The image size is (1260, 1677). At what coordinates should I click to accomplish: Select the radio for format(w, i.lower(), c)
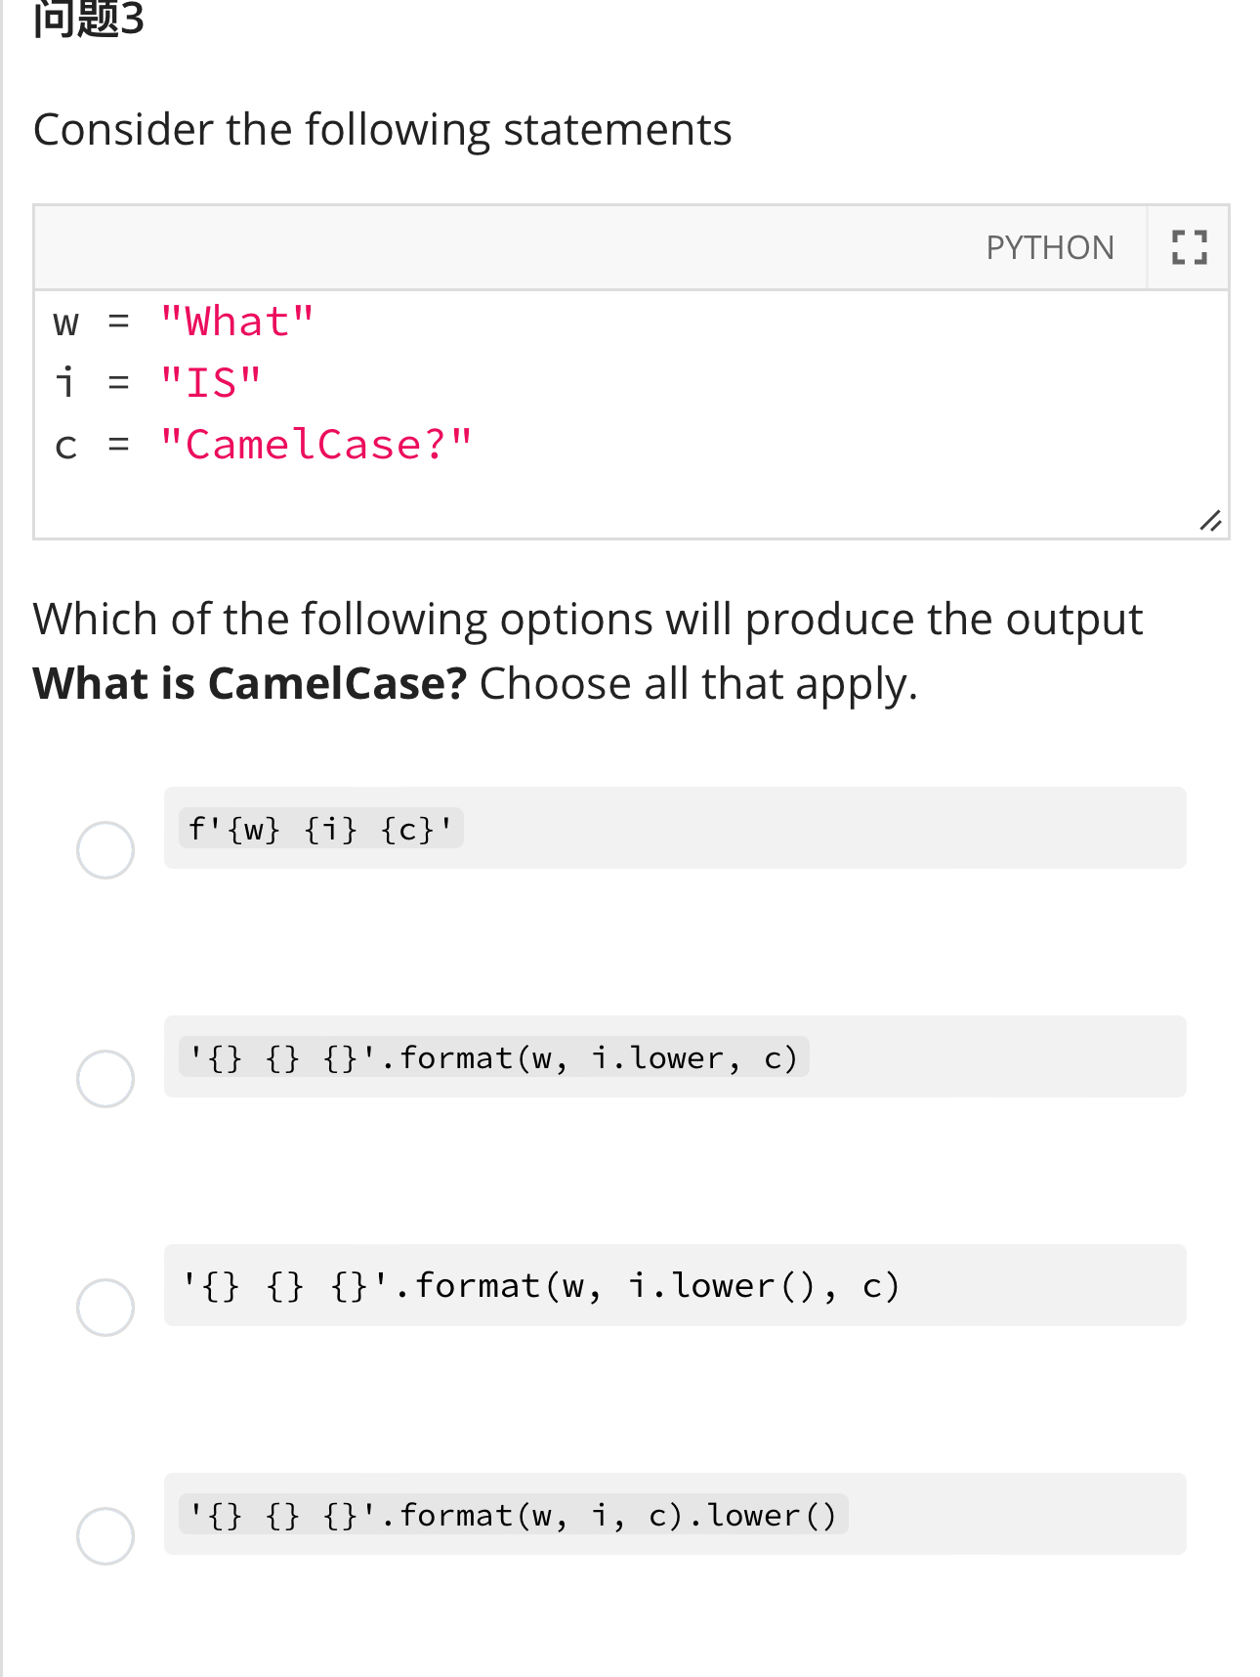[x=105, y=1307]
